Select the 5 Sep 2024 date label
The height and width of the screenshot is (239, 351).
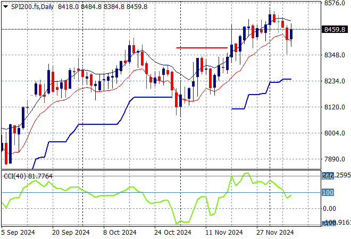(18, 233)
